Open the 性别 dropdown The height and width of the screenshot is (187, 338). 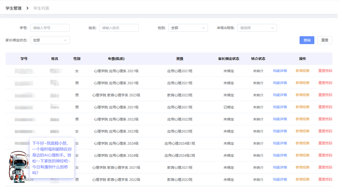pyautogui.click(x=188, y=28)
